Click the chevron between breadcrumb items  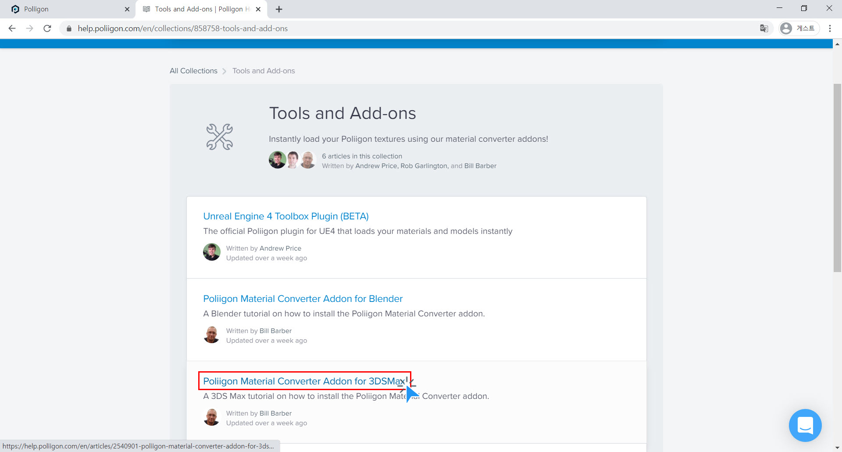[225, 71]
